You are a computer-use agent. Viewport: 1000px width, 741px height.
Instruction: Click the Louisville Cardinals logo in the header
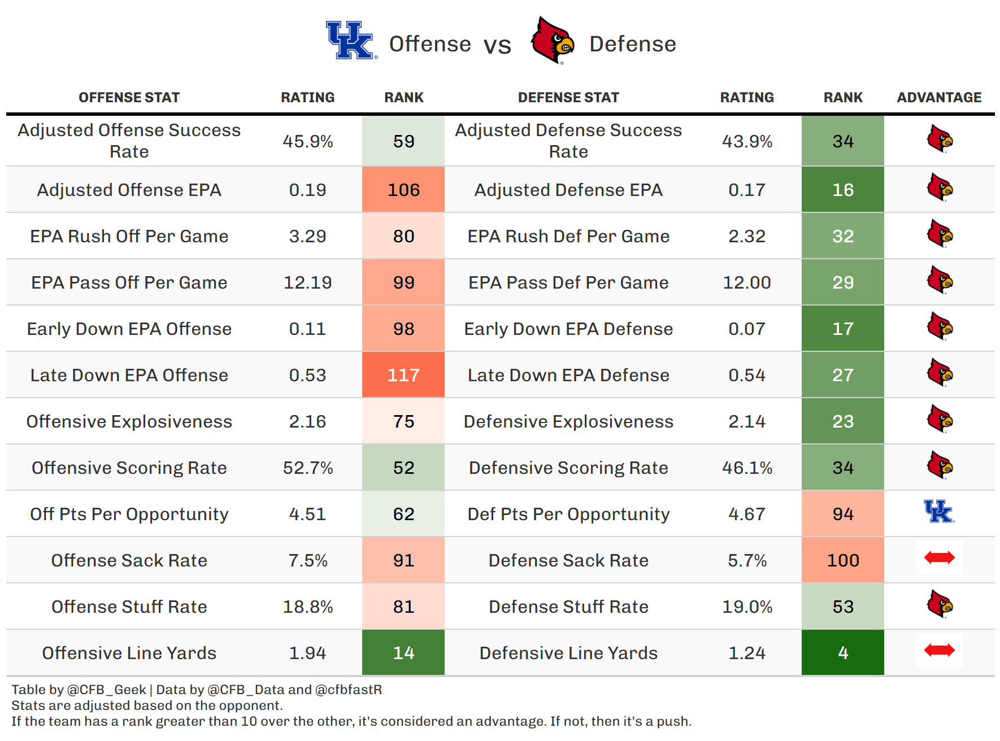[x=552, y=41]
